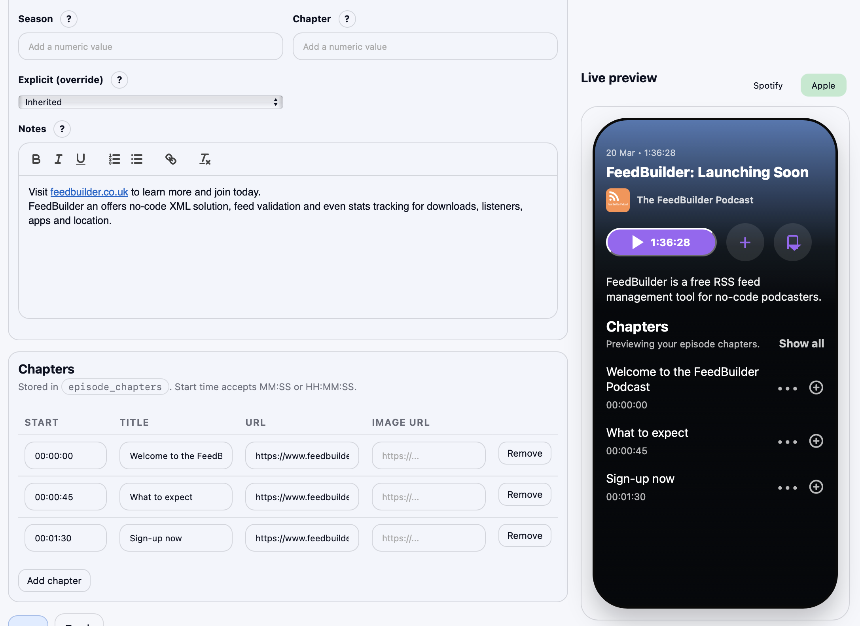Screen dimensions: 860x626
Task: Open three-dot menu for What to expect
Action: pyautogui.click(x=787, y=442)
